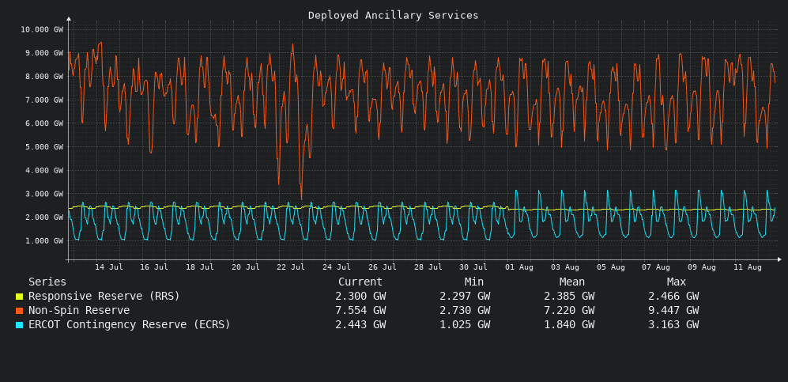
Task: Click the Max column header
Action: [677, 282]
